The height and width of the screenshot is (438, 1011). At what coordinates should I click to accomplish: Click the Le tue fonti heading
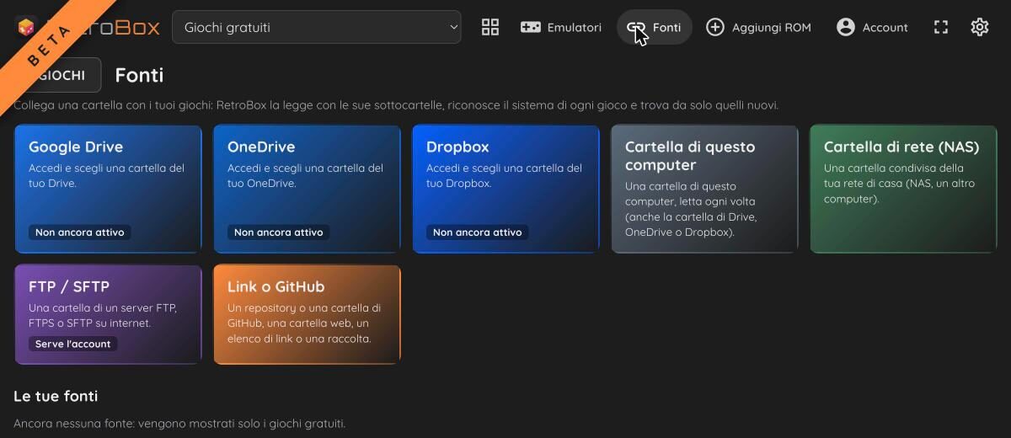56,396
